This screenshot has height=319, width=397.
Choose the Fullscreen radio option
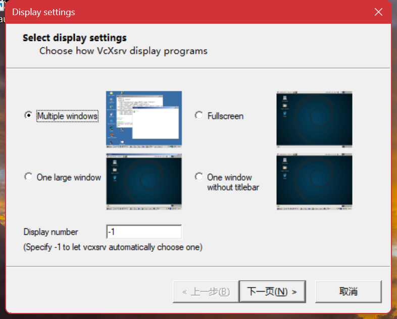pos(199,116)
